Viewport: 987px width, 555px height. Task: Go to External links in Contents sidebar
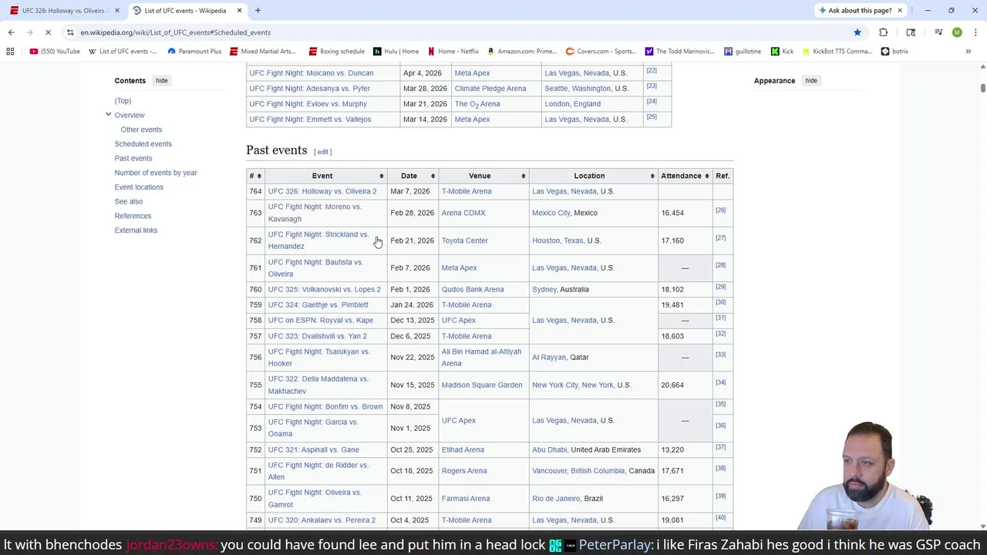click(136, 230)
